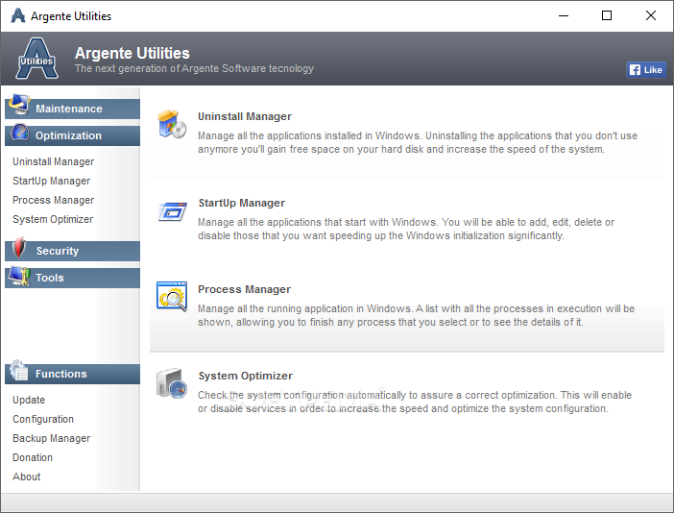Maximize the Argente Utilities window
674x513 pixels.
[x=607, y=16]
